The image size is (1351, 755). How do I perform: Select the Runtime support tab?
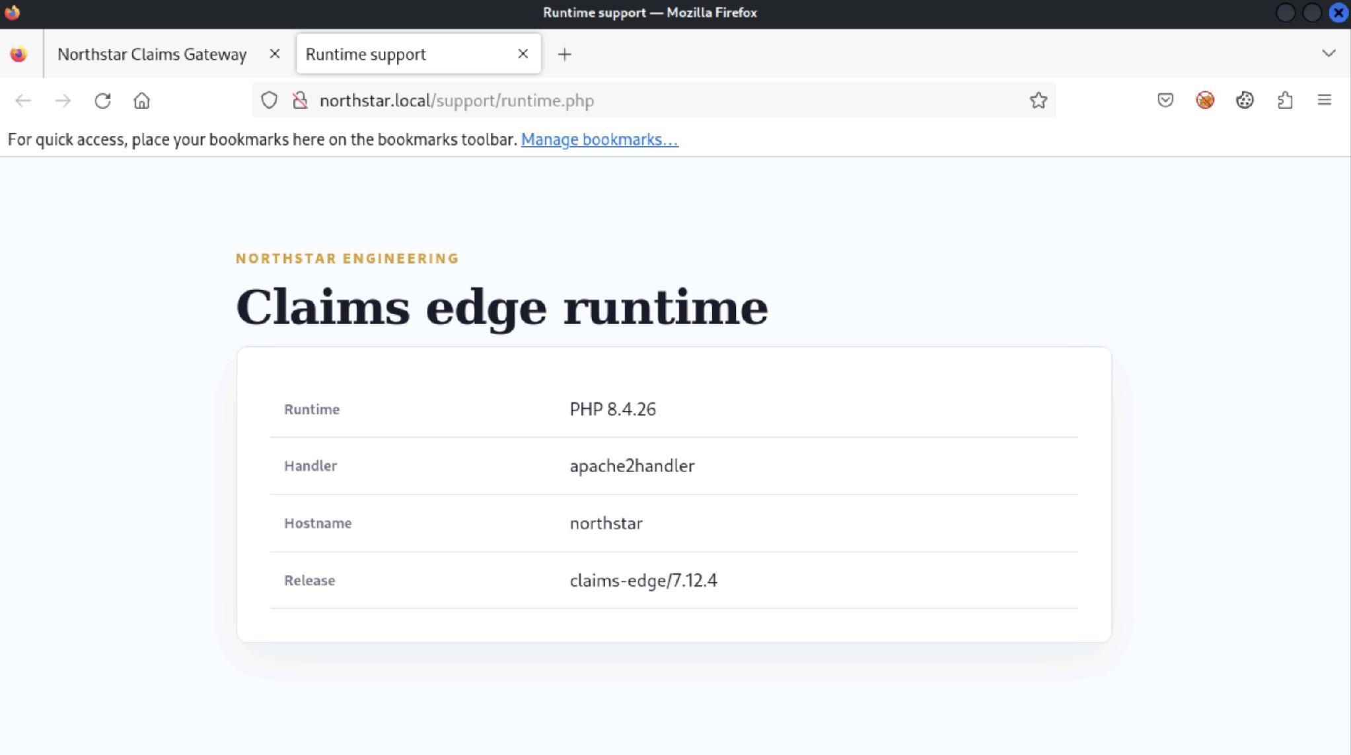click(418, 54)
